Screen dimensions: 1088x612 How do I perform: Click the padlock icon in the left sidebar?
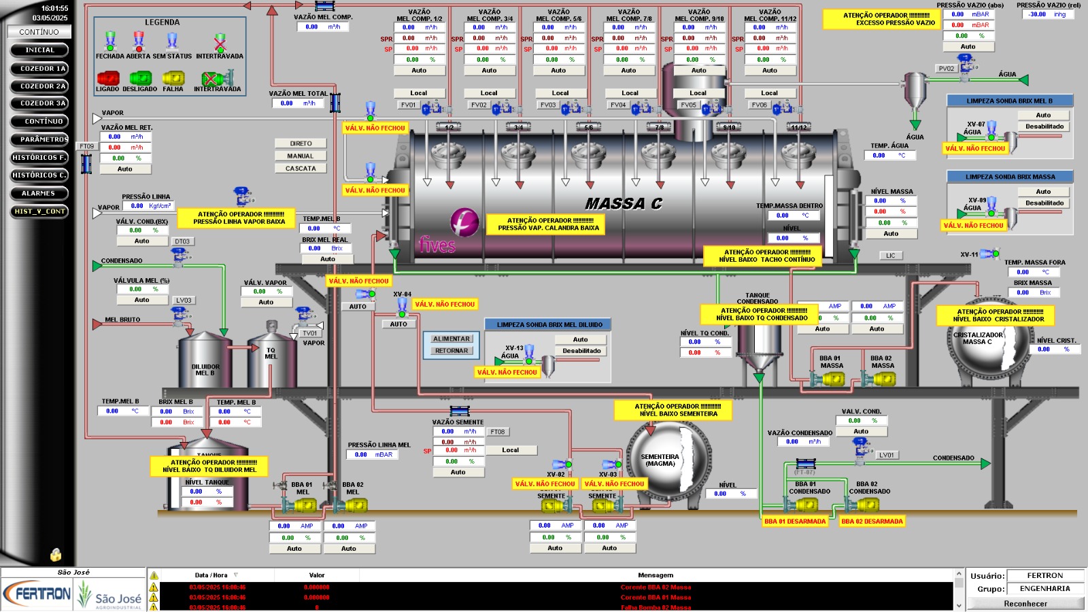click(56, 555)
